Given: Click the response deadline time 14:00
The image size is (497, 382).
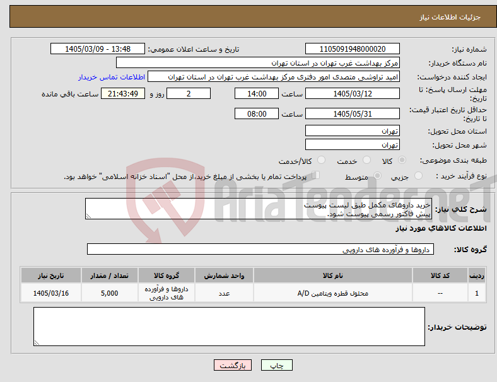Looking at the screenshot, I should click(x=257, y=93).
